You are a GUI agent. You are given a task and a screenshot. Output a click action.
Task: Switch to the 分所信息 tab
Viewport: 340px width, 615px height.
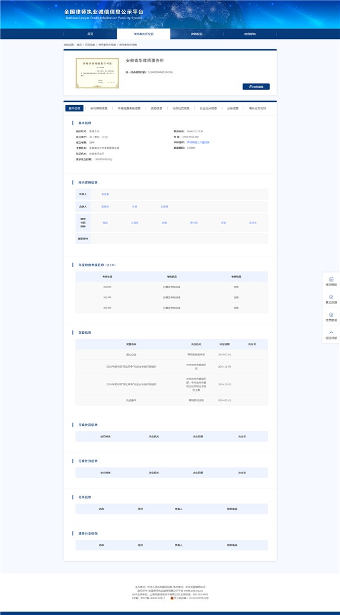pos(233,108)
